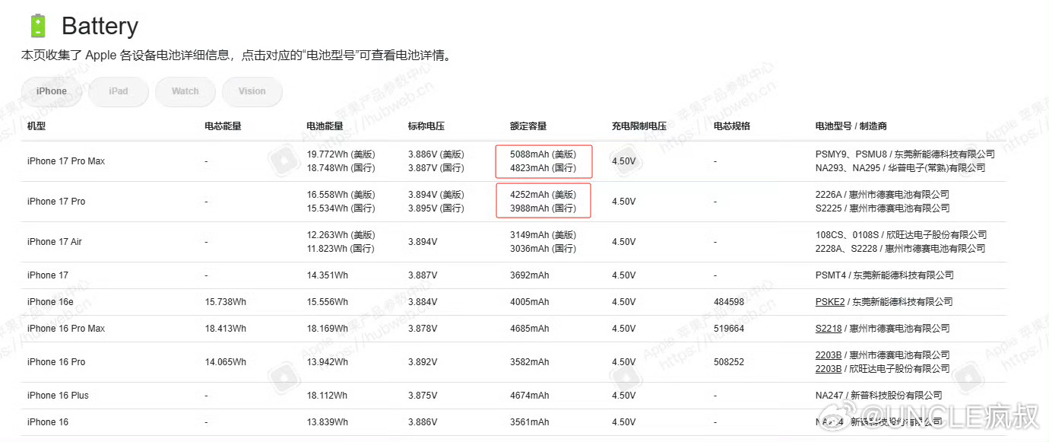Image resolution: width=1049 pixels, height=442 pixels.
Task: Click the 519664 cell specification
Action: tap(729, 329)
